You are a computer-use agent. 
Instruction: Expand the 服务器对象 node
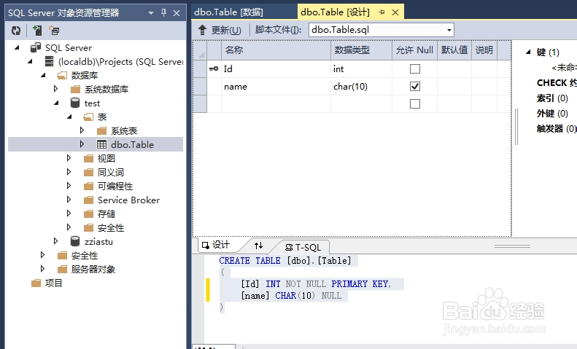click(42, 269)
